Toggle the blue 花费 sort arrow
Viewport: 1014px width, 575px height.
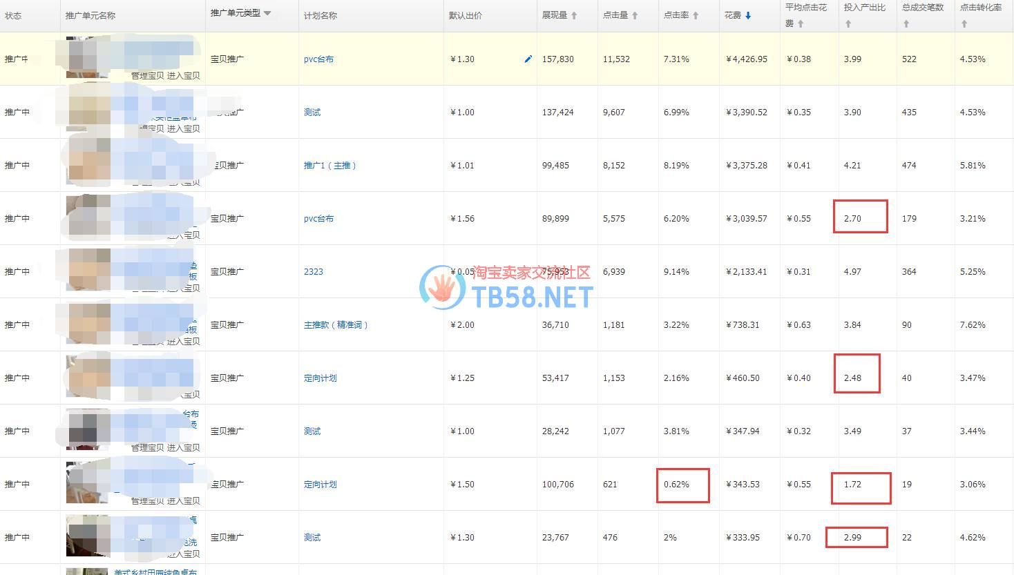point(748,16)
